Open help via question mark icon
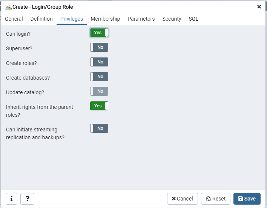This screenshot has height=208, width=267. click(x=27, y=199)
